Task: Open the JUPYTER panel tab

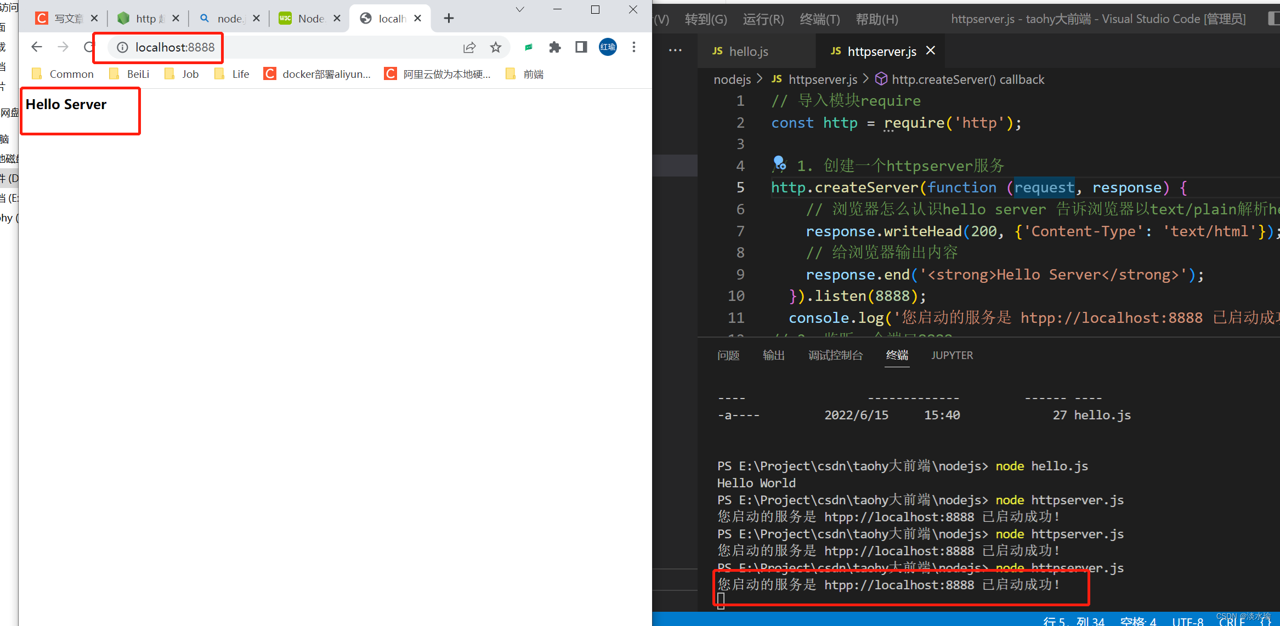Action: (x=952, y=355)
